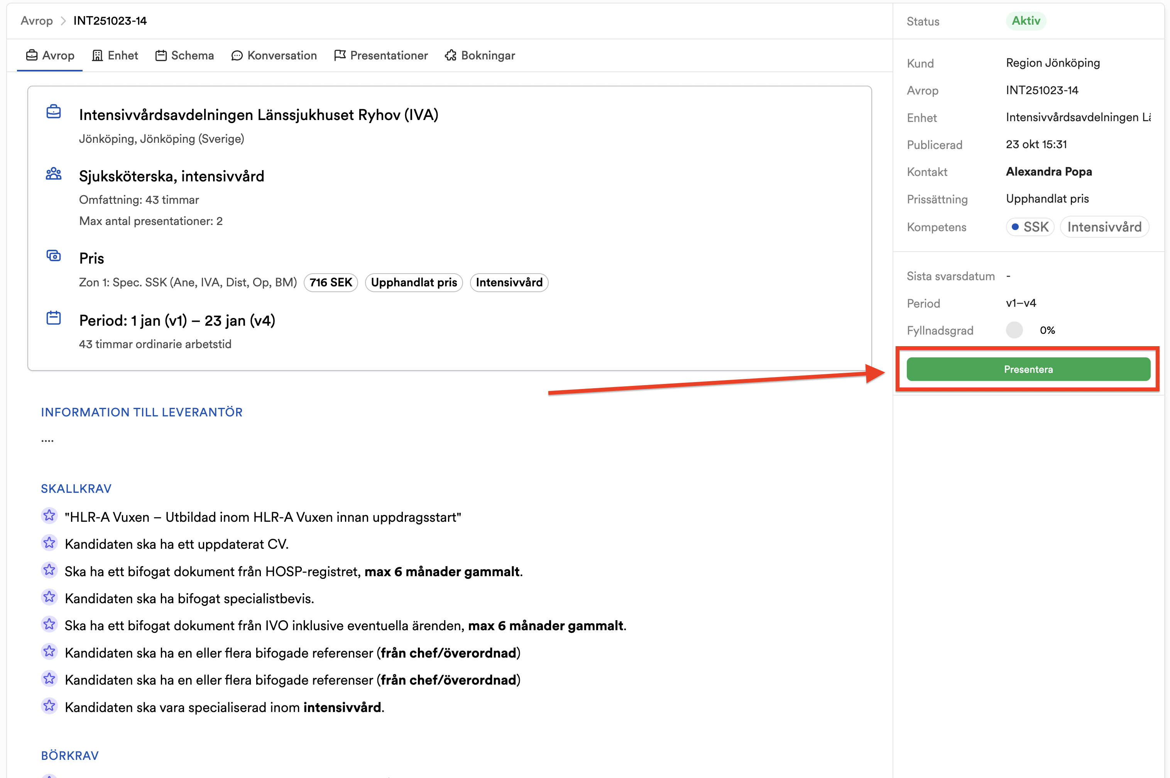Click text 'Max antal presentationer: 2'

click(x=151, y=221)
